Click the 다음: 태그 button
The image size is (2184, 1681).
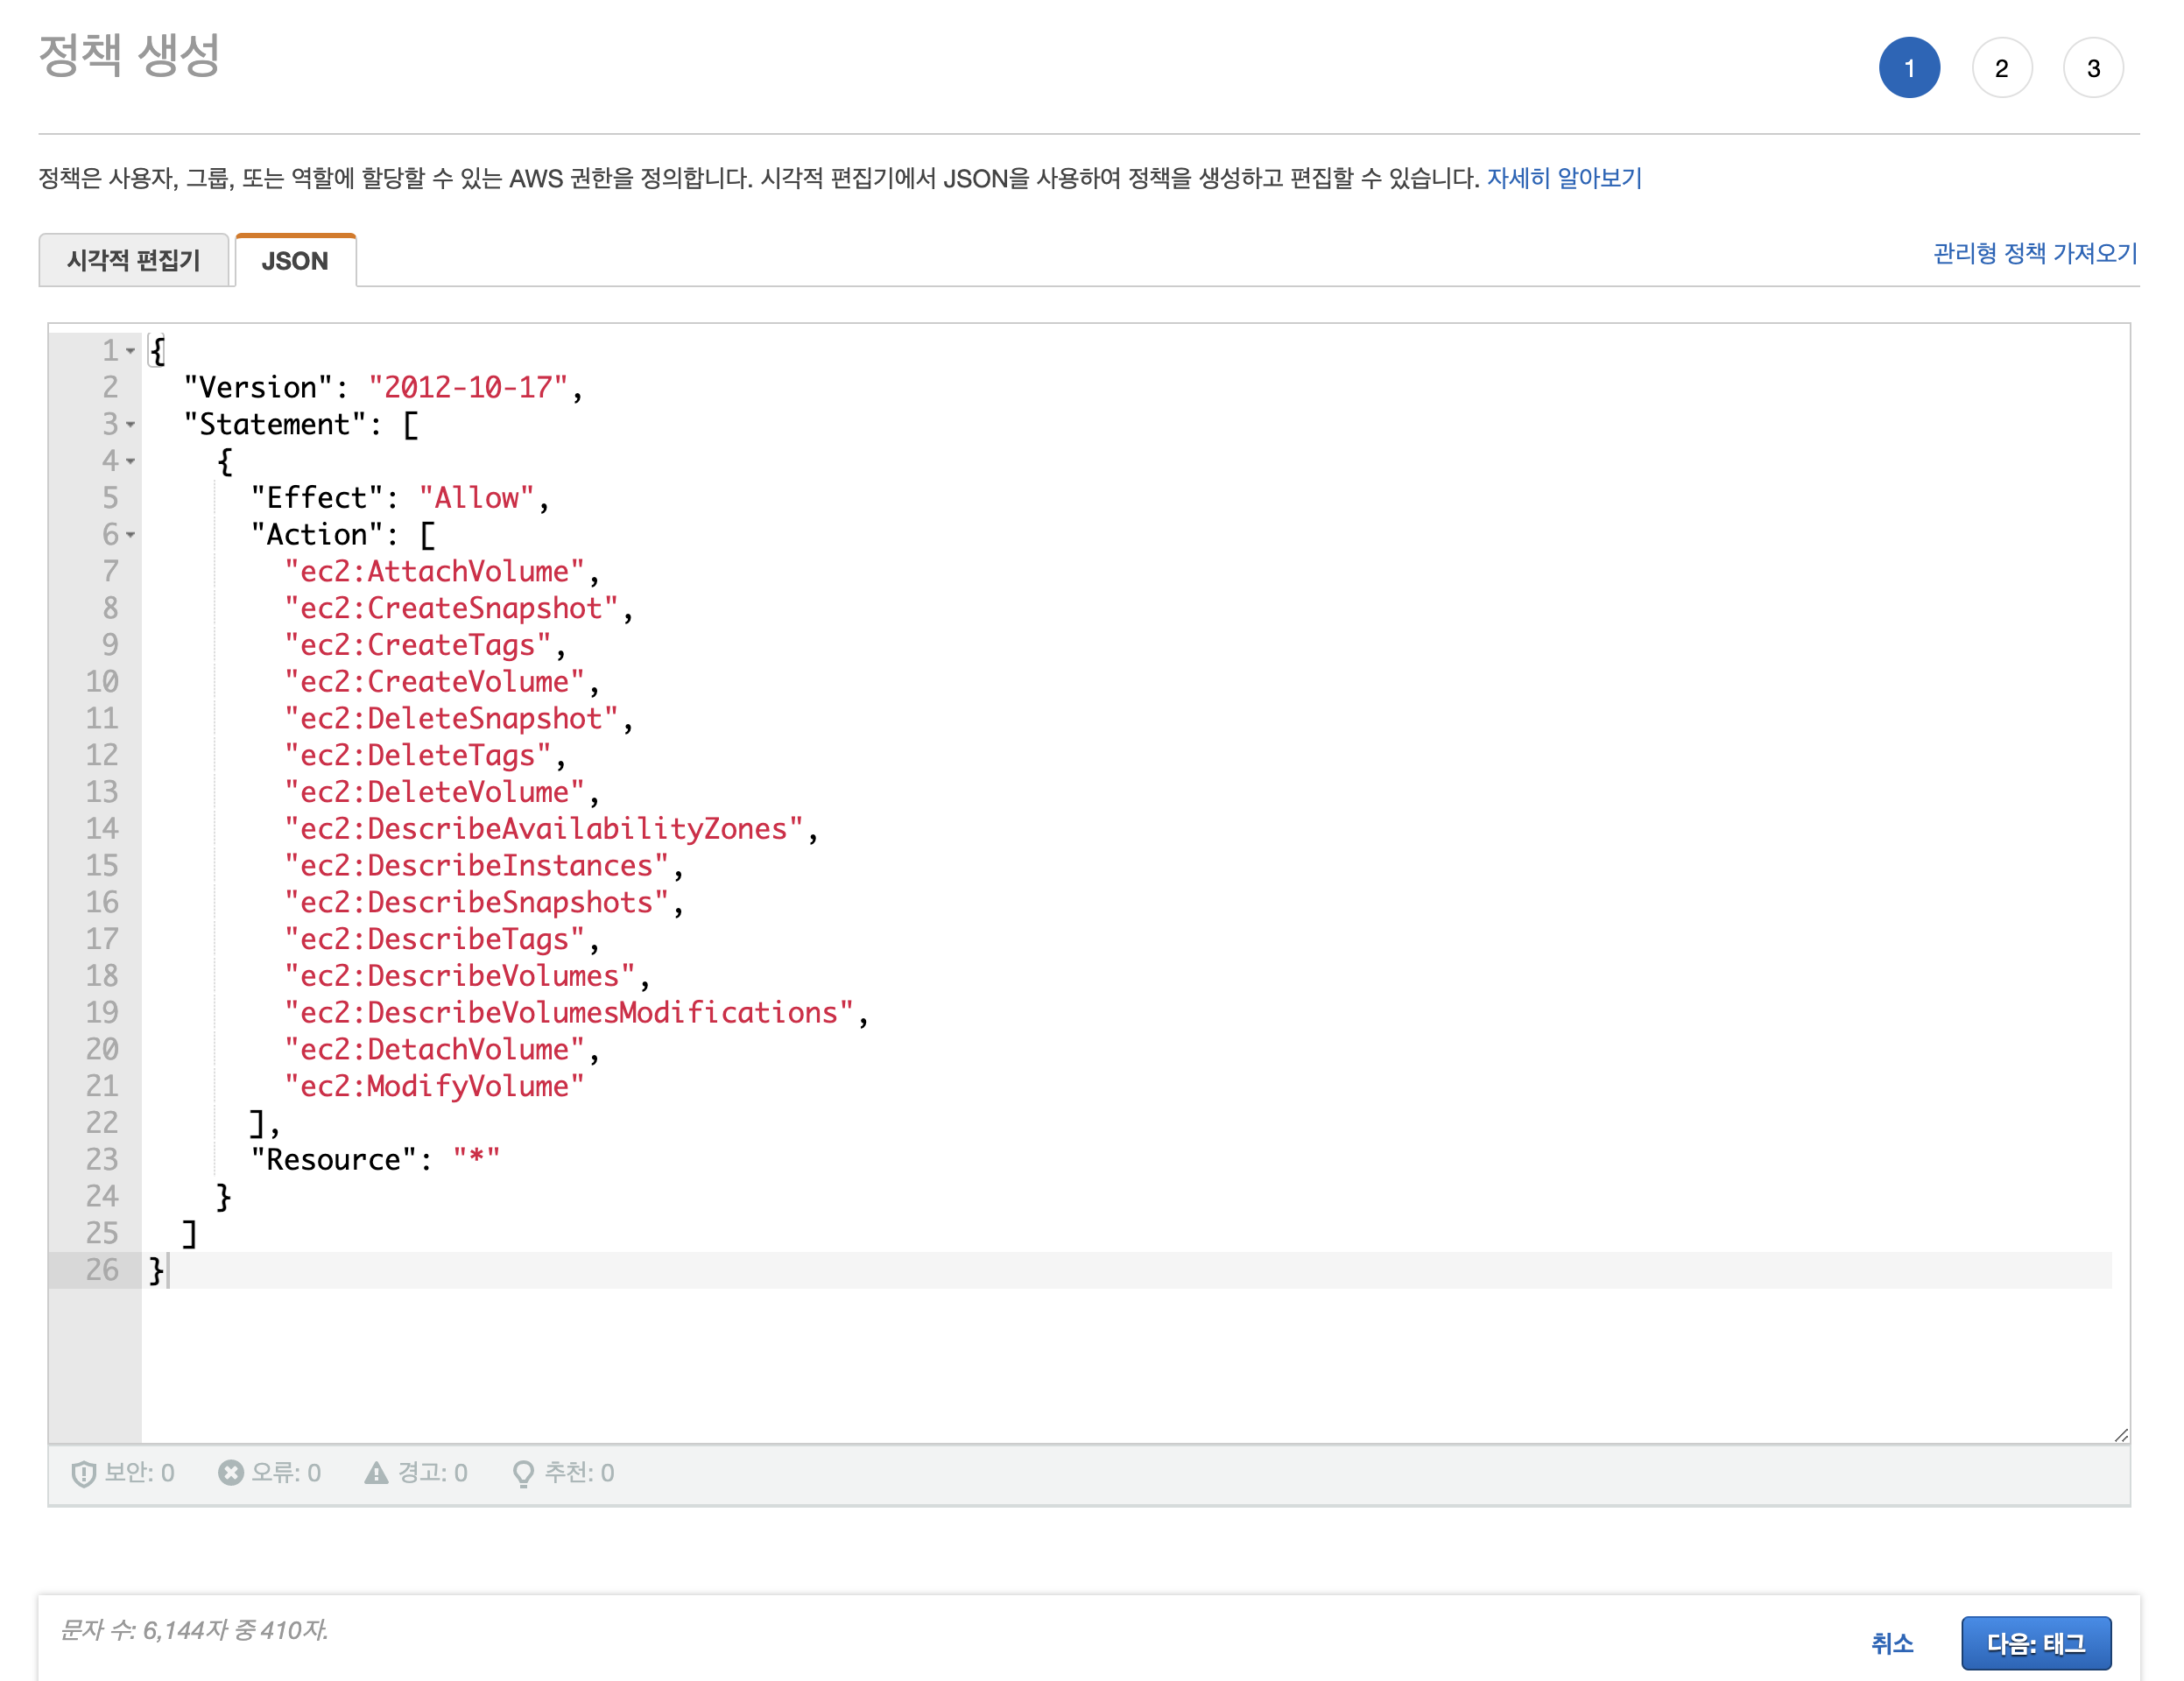coord(2037,1643)
